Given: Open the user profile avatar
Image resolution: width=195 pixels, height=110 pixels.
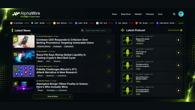Looking at the screenshot, I should 181,14.
